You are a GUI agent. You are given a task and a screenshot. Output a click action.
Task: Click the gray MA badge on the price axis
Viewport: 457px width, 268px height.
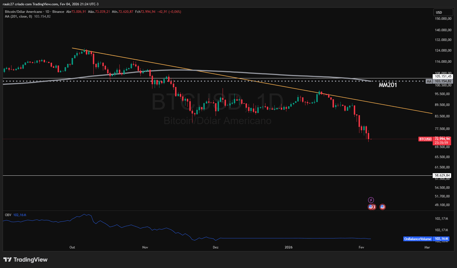pos(428,81)
